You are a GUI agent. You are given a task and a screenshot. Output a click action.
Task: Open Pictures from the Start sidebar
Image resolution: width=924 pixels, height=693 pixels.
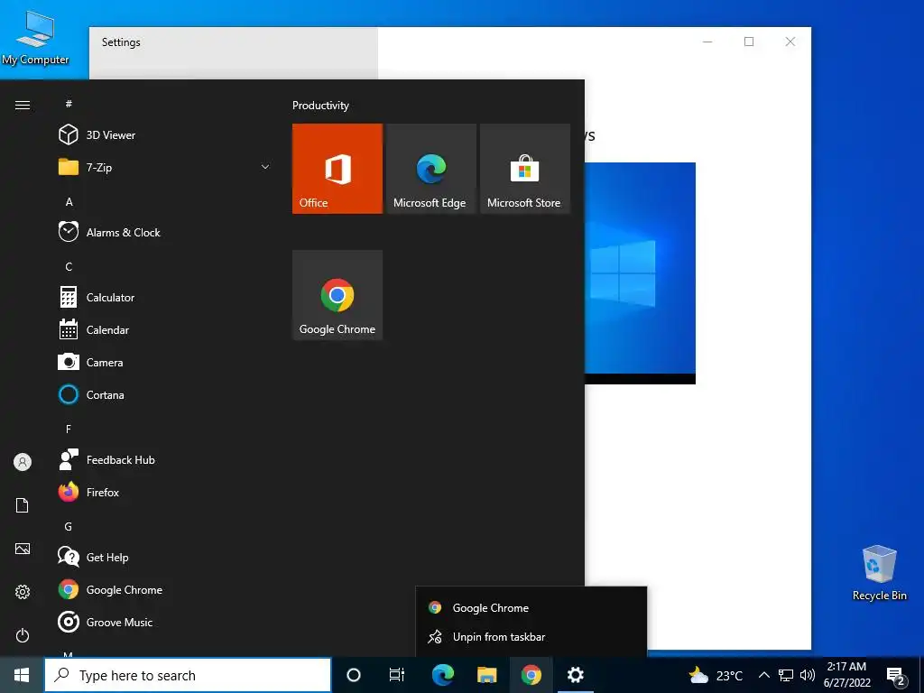coord(23,549)
